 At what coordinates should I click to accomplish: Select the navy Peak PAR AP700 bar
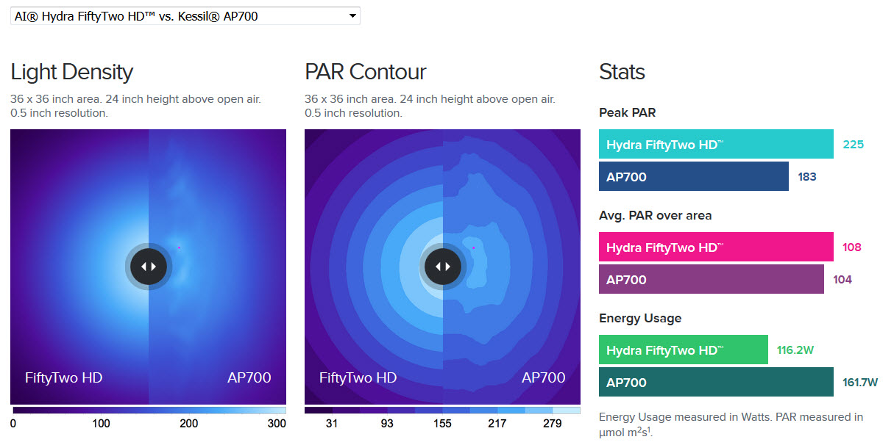tap(693, 177)
